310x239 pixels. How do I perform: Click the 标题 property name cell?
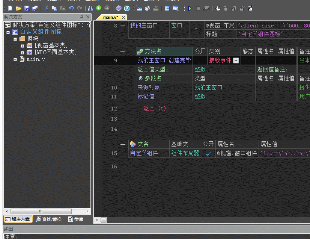click(x=220, y=34)
